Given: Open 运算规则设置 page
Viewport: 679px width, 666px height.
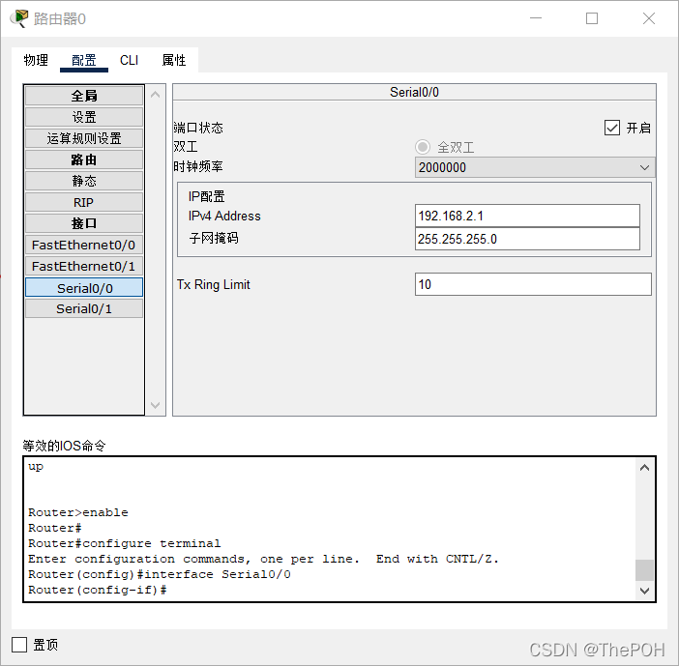Looking at the screenshot, I should click(x=84, y=138).
